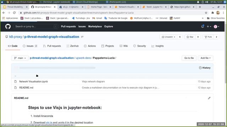The height and width of the screenshot is (127, 227).
Task: Click Pull requests in the top navigation bar
Action: [68, 26]
